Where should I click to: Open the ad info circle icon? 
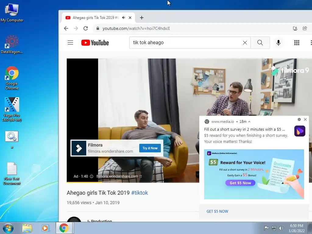[x=91, y=176]
